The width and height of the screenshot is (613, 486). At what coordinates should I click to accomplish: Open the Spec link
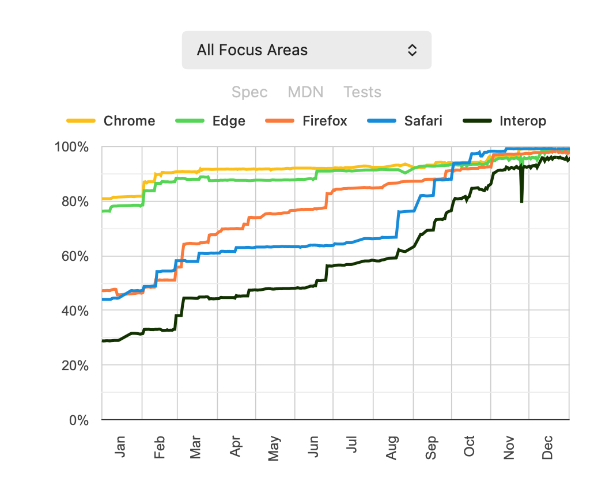click(249, 92)
